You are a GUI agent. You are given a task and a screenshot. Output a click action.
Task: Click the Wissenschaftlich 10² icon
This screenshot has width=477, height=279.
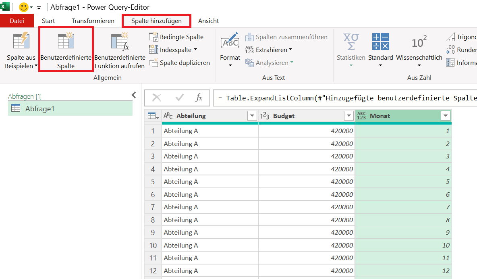(x=419, y=42)
